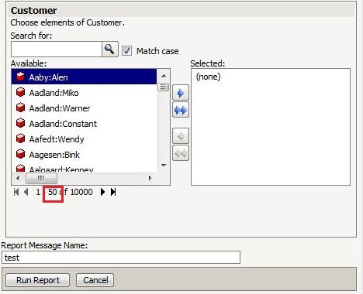Add all items with double right arrow
This screenshot has width=363, height=294.
181,110
